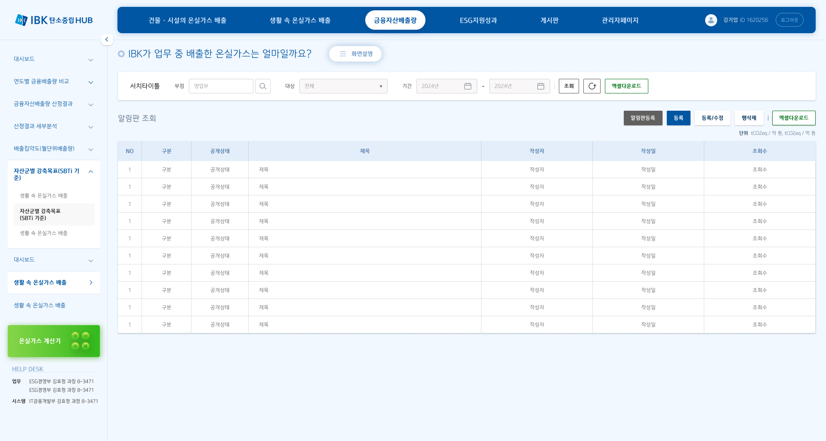
Task: Click the IBK 탄소중립 HUB logo
Action: [x=54, y=20]
